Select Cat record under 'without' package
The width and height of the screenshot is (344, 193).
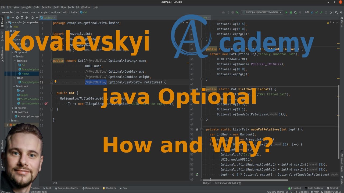(x=20, y=91)
